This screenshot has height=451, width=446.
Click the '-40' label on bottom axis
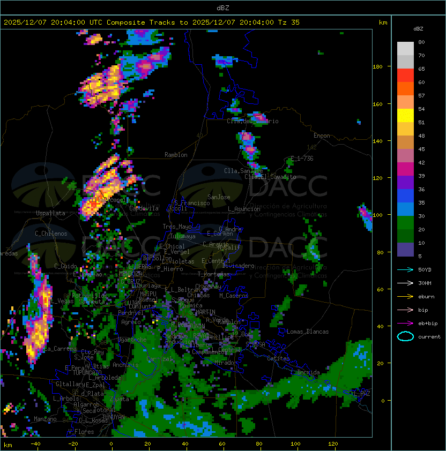(35, 444)
